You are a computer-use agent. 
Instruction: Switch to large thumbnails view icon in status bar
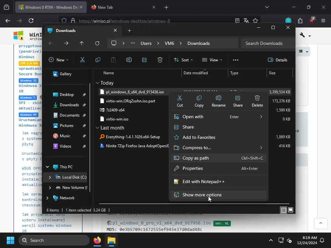click(x=291, y=210)
